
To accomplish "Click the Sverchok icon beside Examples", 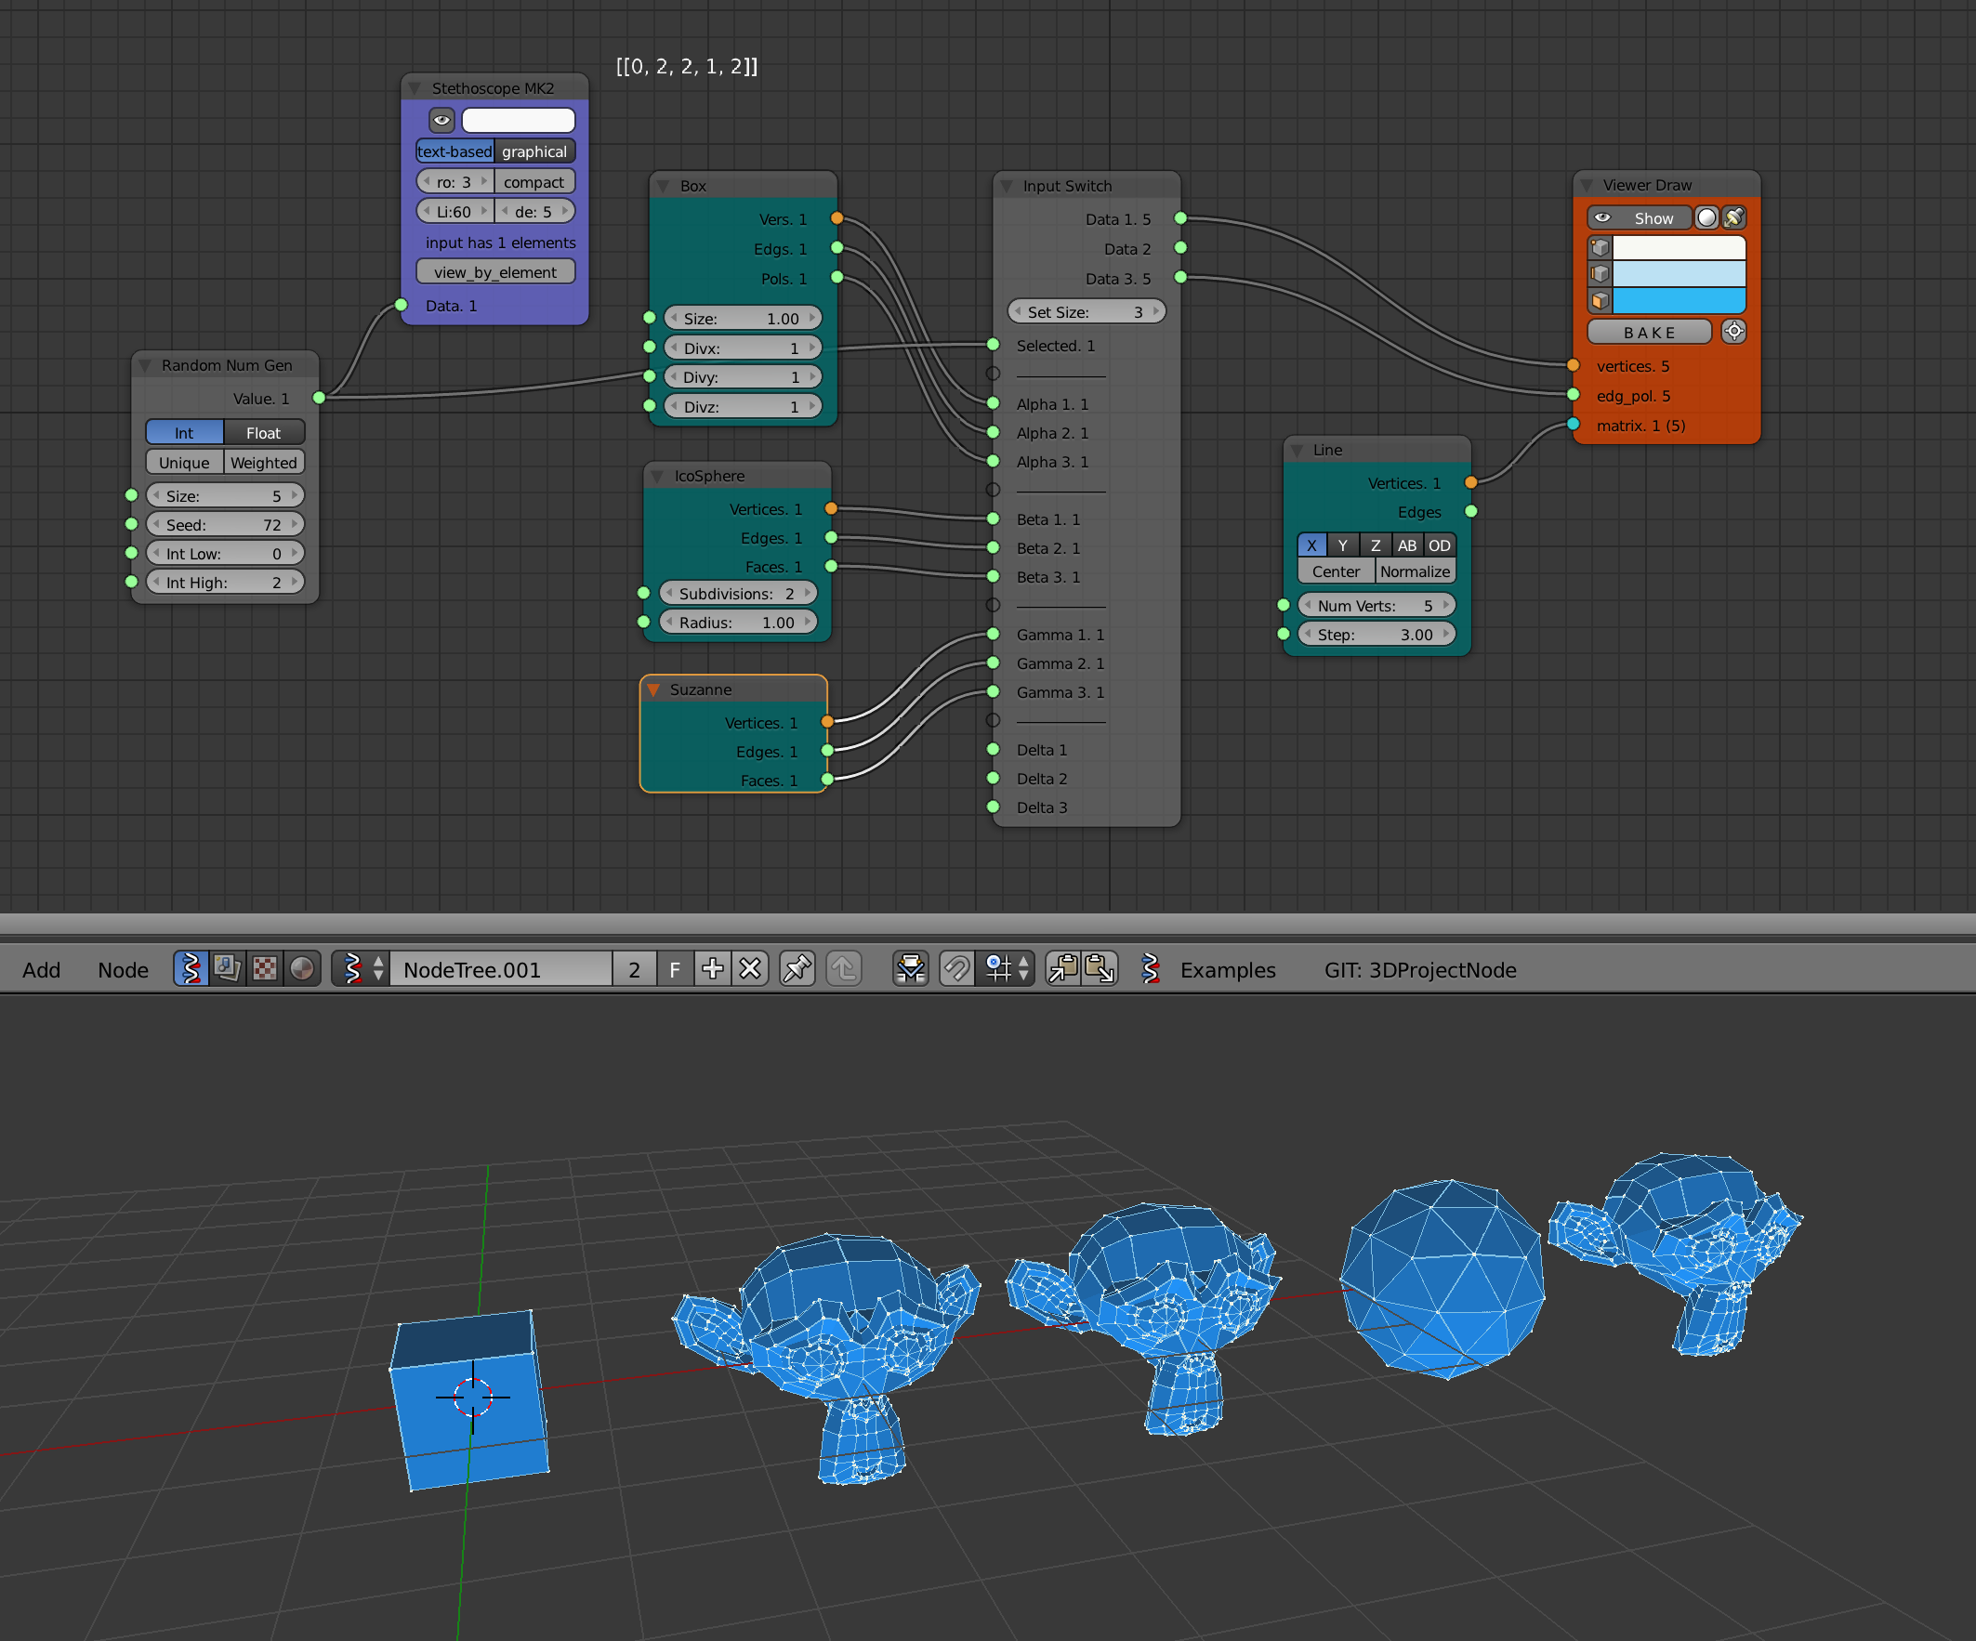I will (x=1150, y=969).
